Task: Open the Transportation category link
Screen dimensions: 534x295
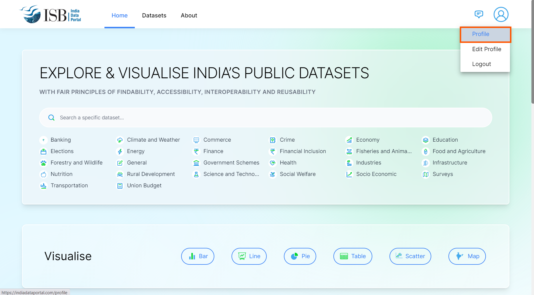Action: (x=69, y=186)
